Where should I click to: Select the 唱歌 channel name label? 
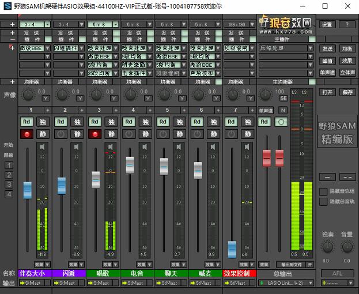[x=103, y=273]
